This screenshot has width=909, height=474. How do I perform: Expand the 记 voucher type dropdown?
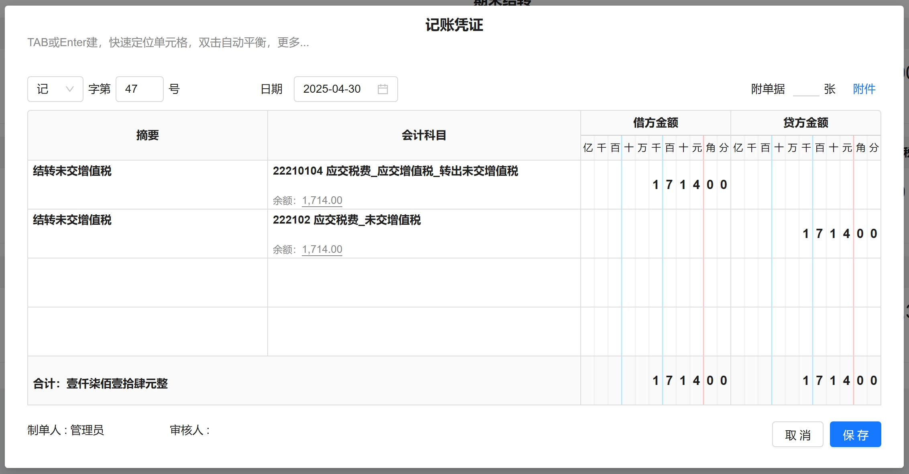click(55, 89)
